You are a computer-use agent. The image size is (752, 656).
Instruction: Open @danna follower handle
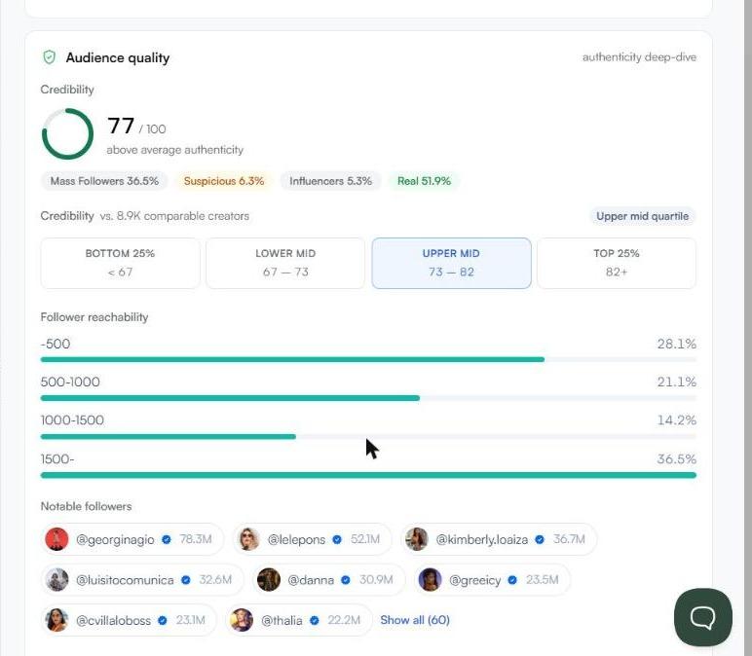311,580
